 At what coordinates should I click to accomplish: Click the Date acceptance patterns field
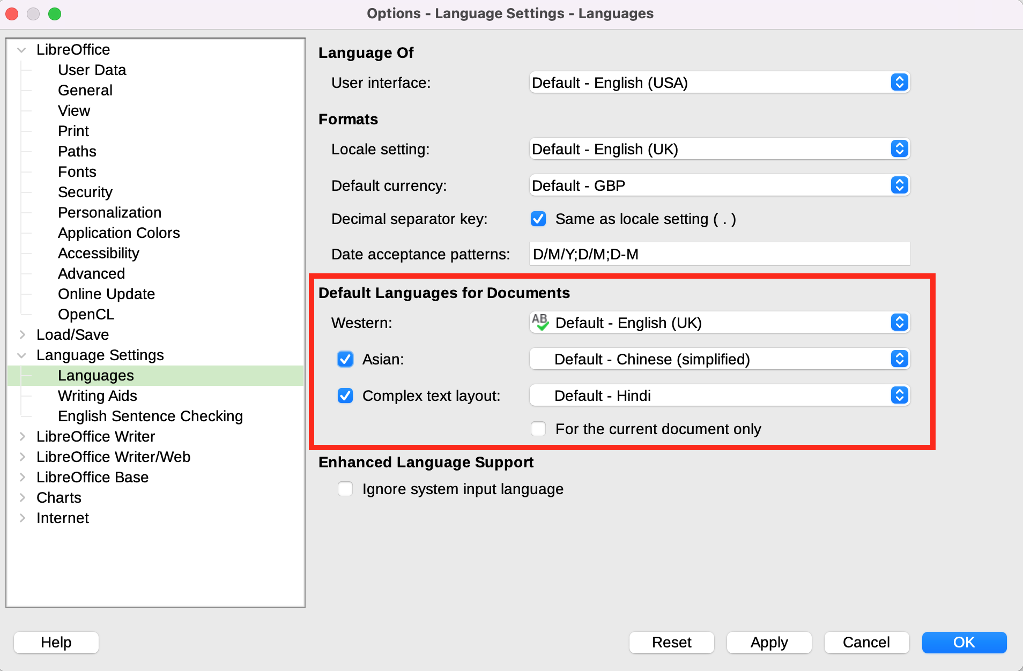(x=720, y=254)
